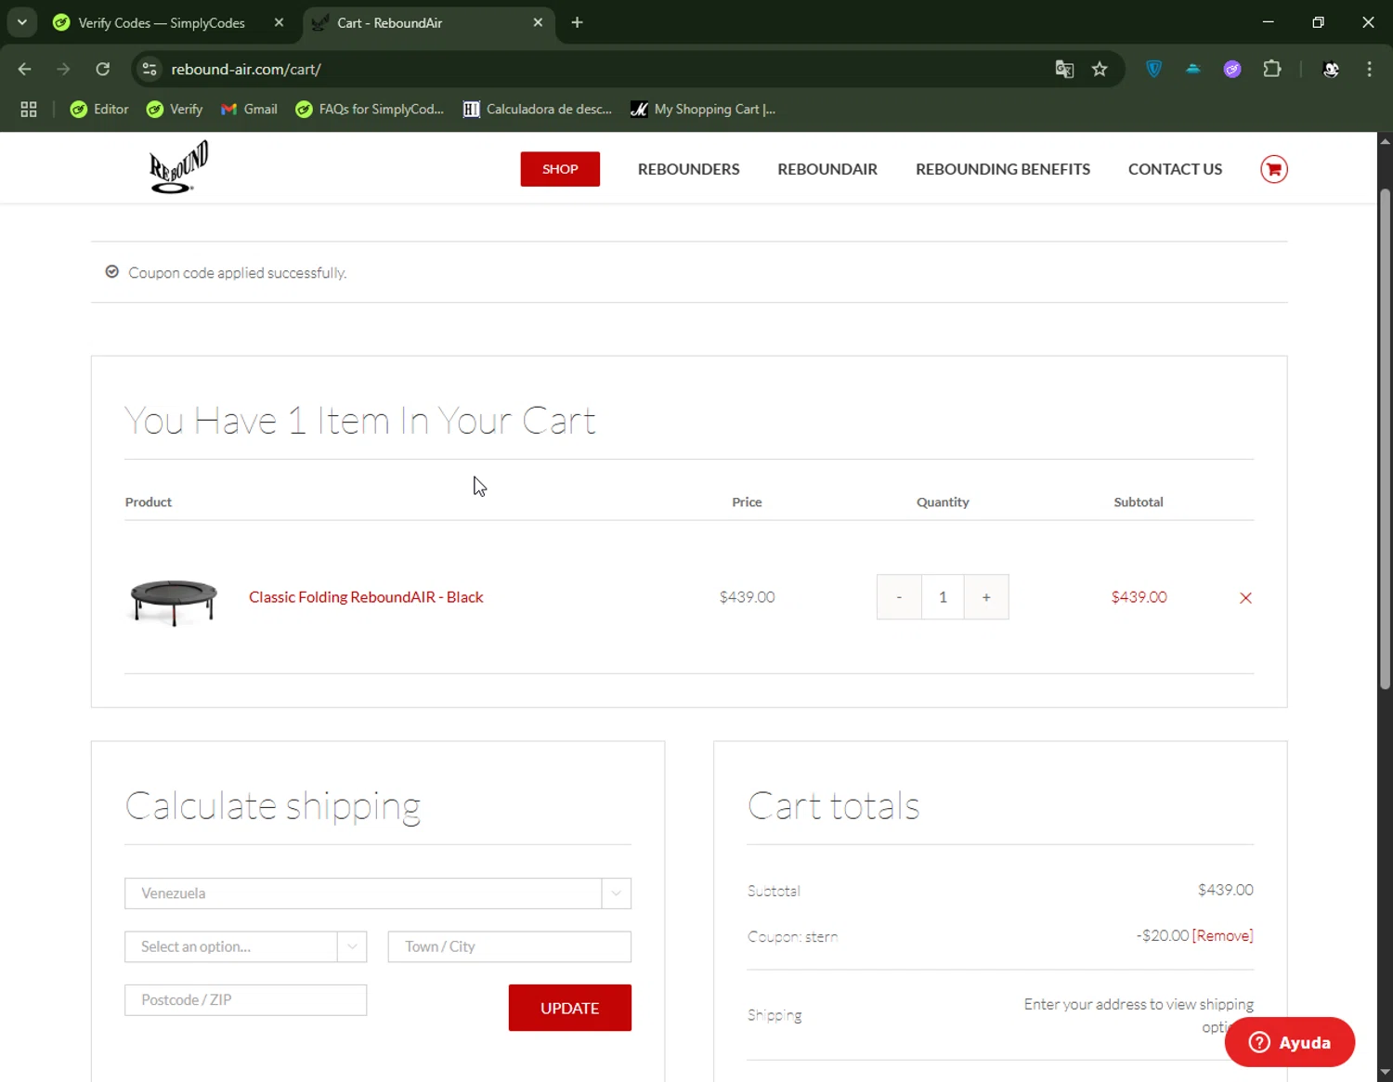Image resolution: width=1393 pixels, height=1082 pixels.
Task: Click the scrollbar up arrow
Action: (x=1385, y=141)
